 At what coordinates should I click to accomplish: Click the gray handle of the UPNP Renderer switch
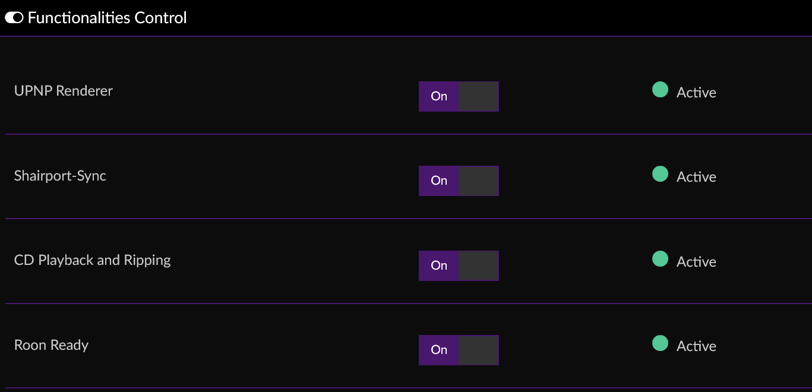click(x=478, y=96)
